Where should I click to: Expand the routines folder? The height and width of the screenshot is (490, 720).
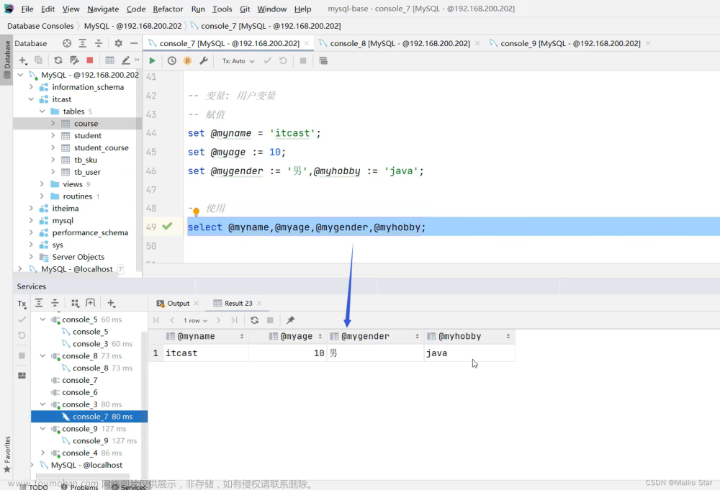pos(42,196)
